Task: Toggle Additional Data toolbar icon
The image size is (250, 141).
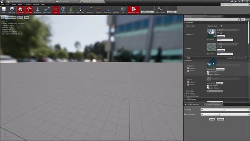Action: coord(134,10)
